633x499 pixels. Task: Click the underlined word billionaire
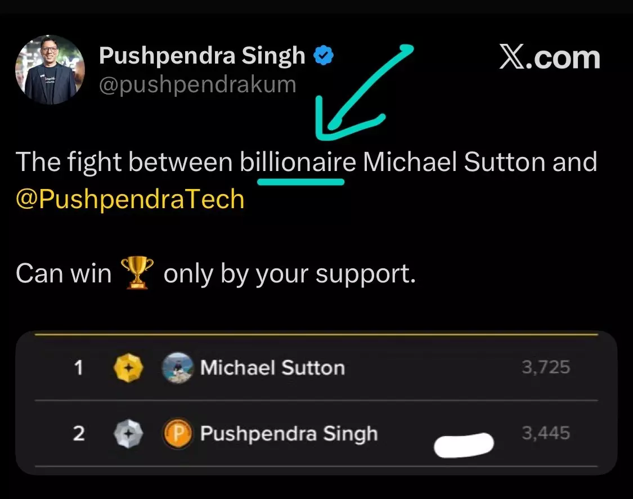pos(298,162)
